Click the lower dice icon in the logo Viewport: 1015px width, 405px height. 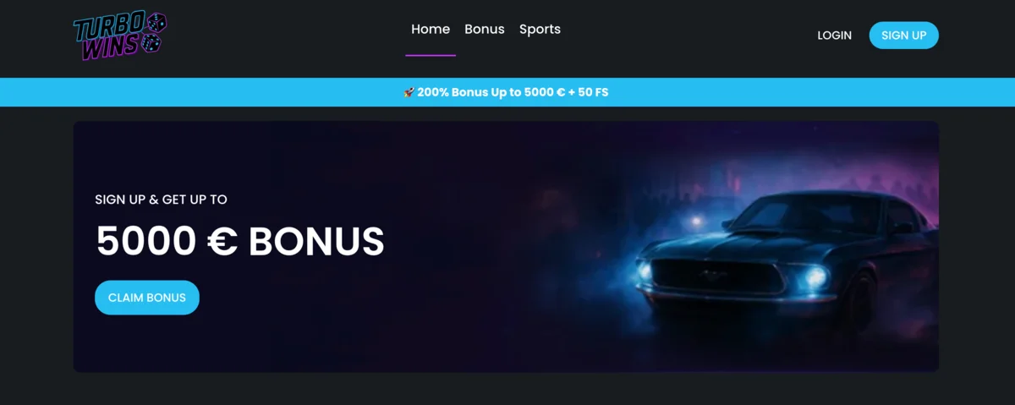(152, 44)
